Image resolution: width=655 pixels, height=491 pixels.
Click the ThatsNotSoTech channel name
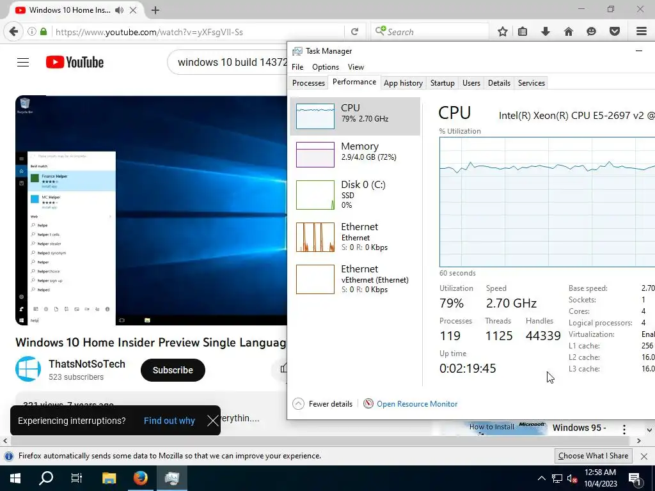87,364
